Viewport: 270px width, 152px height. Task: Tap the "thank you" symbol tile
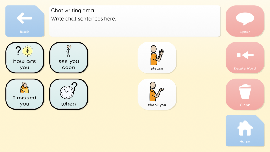click(157, 94)
